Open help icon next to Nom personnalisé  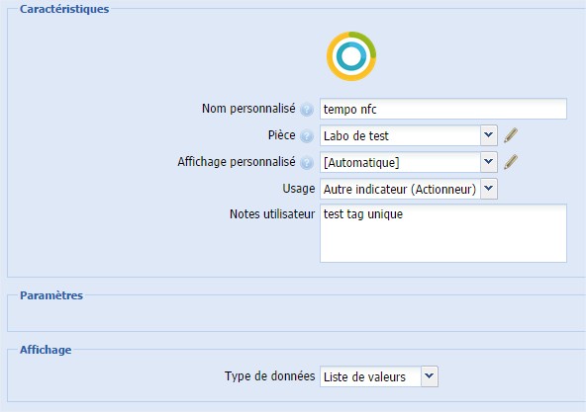307,110
